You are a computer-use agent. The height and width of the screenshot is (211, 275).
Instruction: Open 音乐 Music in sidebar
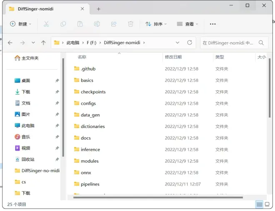pyautogui.click(x=22, y=137)
